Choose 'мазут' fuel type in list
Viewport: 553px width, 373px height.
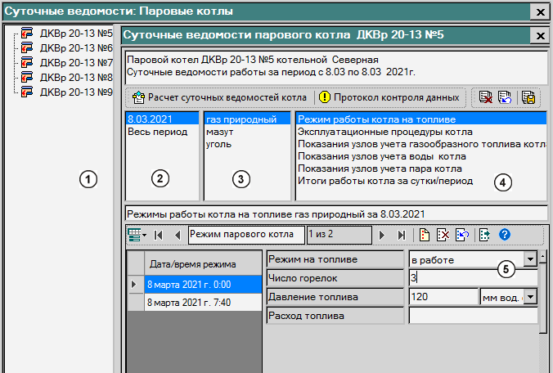click(221, 131)
